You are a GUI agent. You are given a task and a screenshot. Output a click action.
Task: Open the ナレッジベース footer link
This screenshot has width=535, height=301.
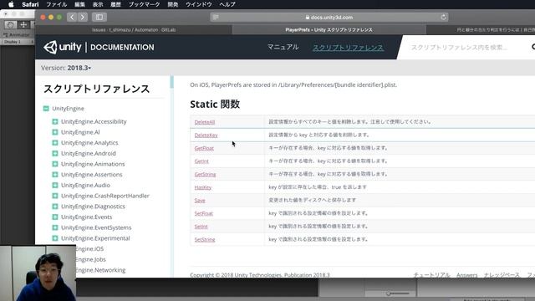tap(502, 275)
